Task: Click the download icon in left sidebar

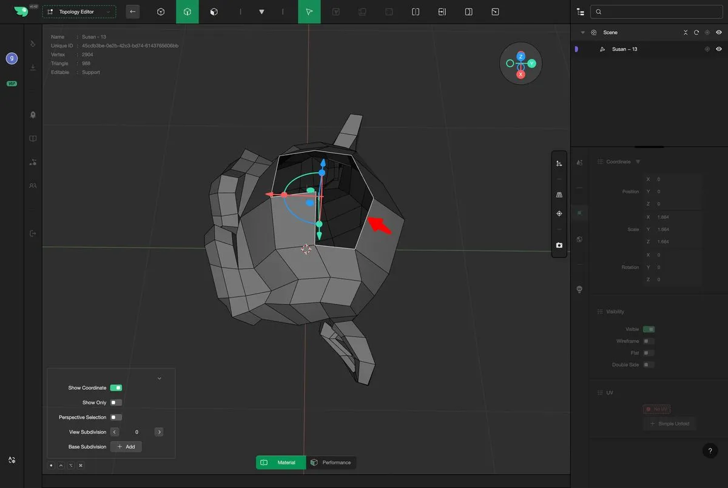Action: 33,67
